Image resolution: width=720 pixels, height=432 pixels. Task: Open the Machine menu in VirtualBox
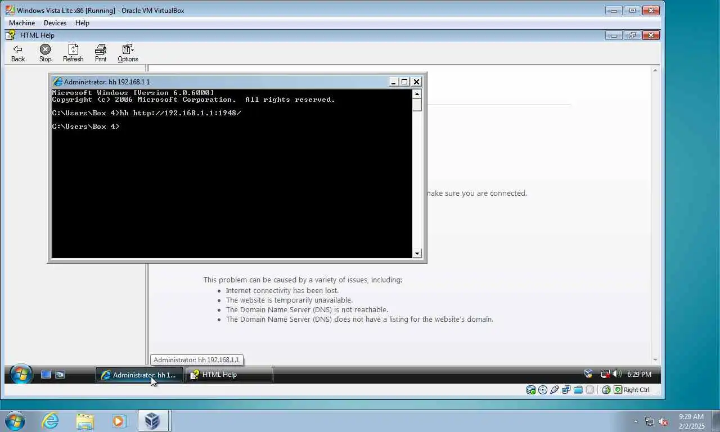coord(22,23)
